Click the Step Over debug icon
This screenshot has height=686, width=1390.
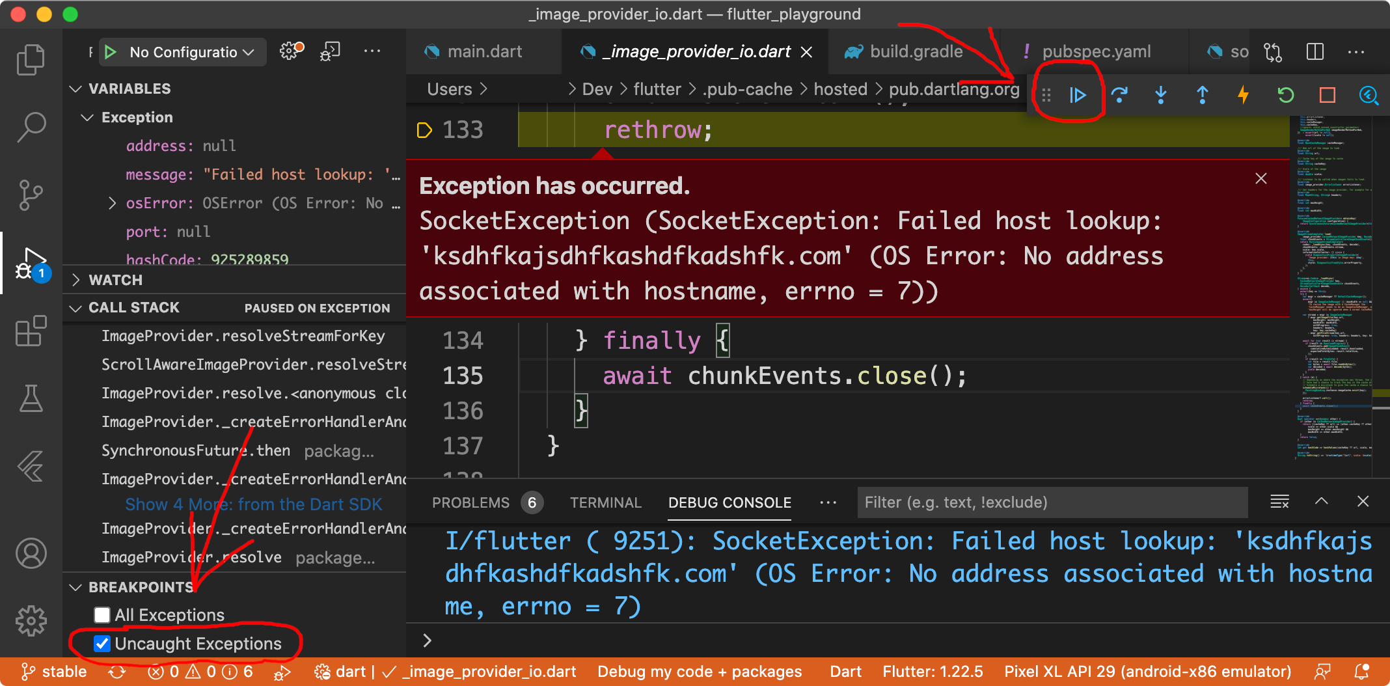click(1120, 95)
